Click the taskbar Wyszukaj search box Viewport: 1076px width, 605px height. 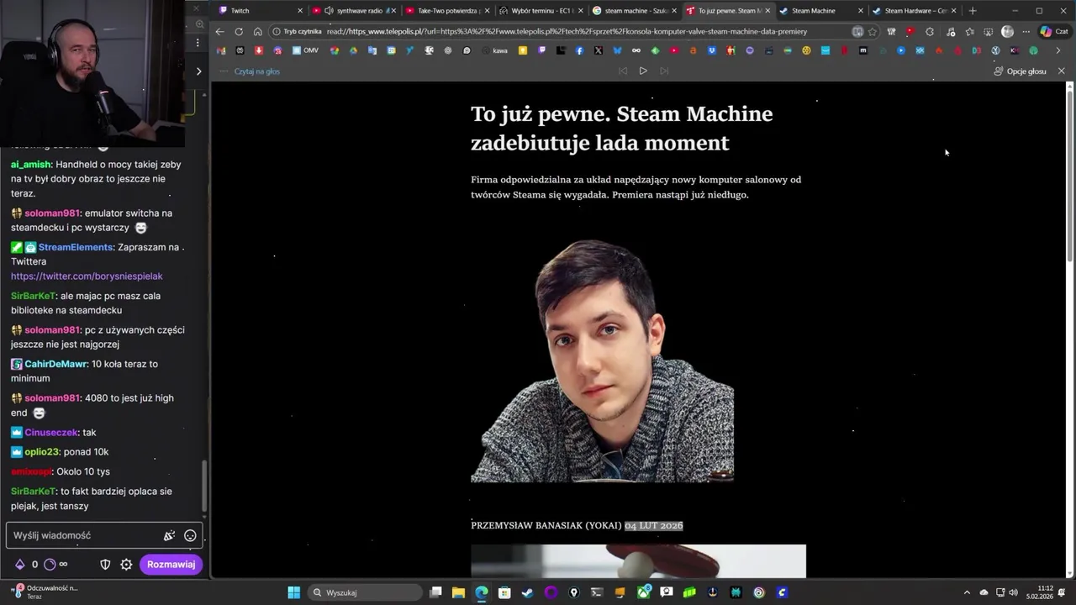pos(364,592)
